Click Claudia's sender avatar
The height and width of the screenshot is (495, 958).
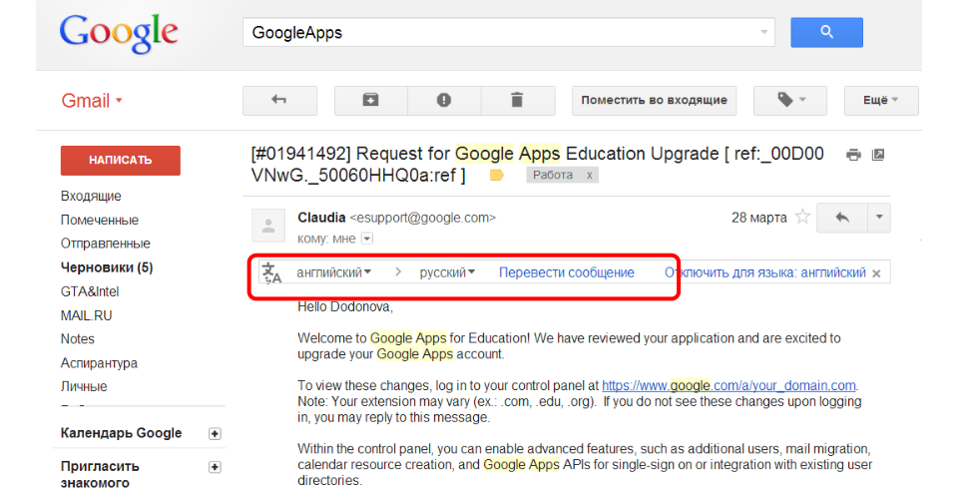point(268,226)
